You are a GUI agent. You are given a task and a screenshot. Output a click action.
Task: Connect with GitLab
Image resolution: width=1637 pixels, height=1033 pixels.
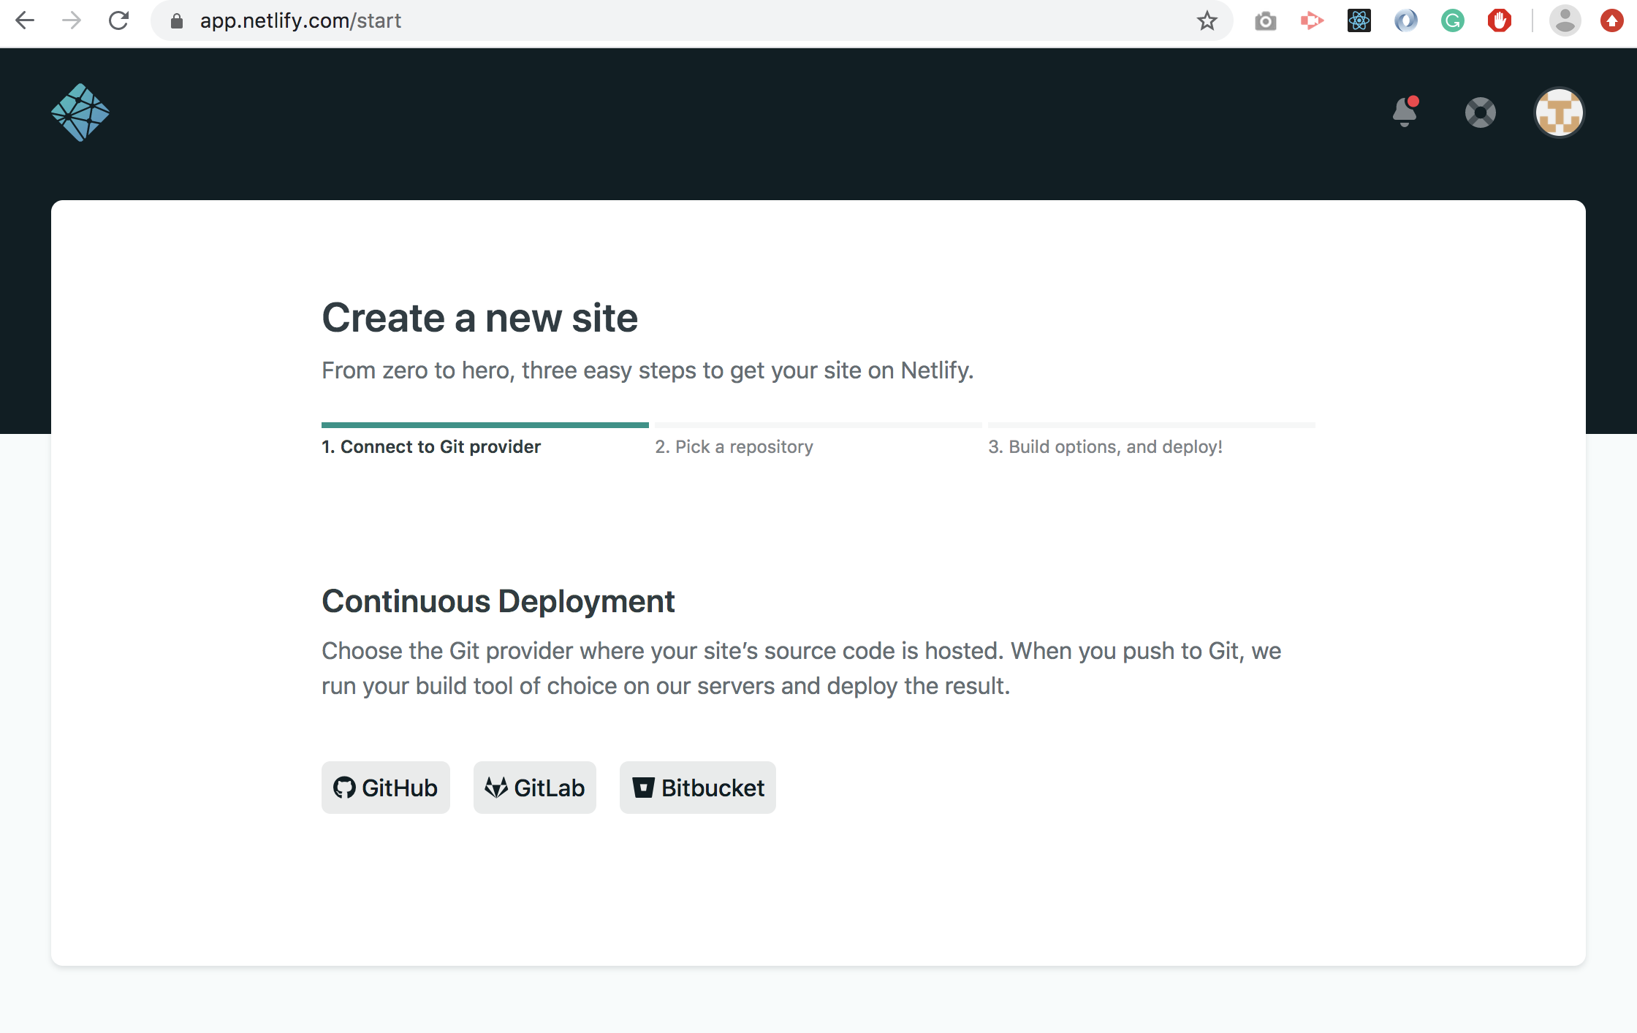(x=535, y=788)
